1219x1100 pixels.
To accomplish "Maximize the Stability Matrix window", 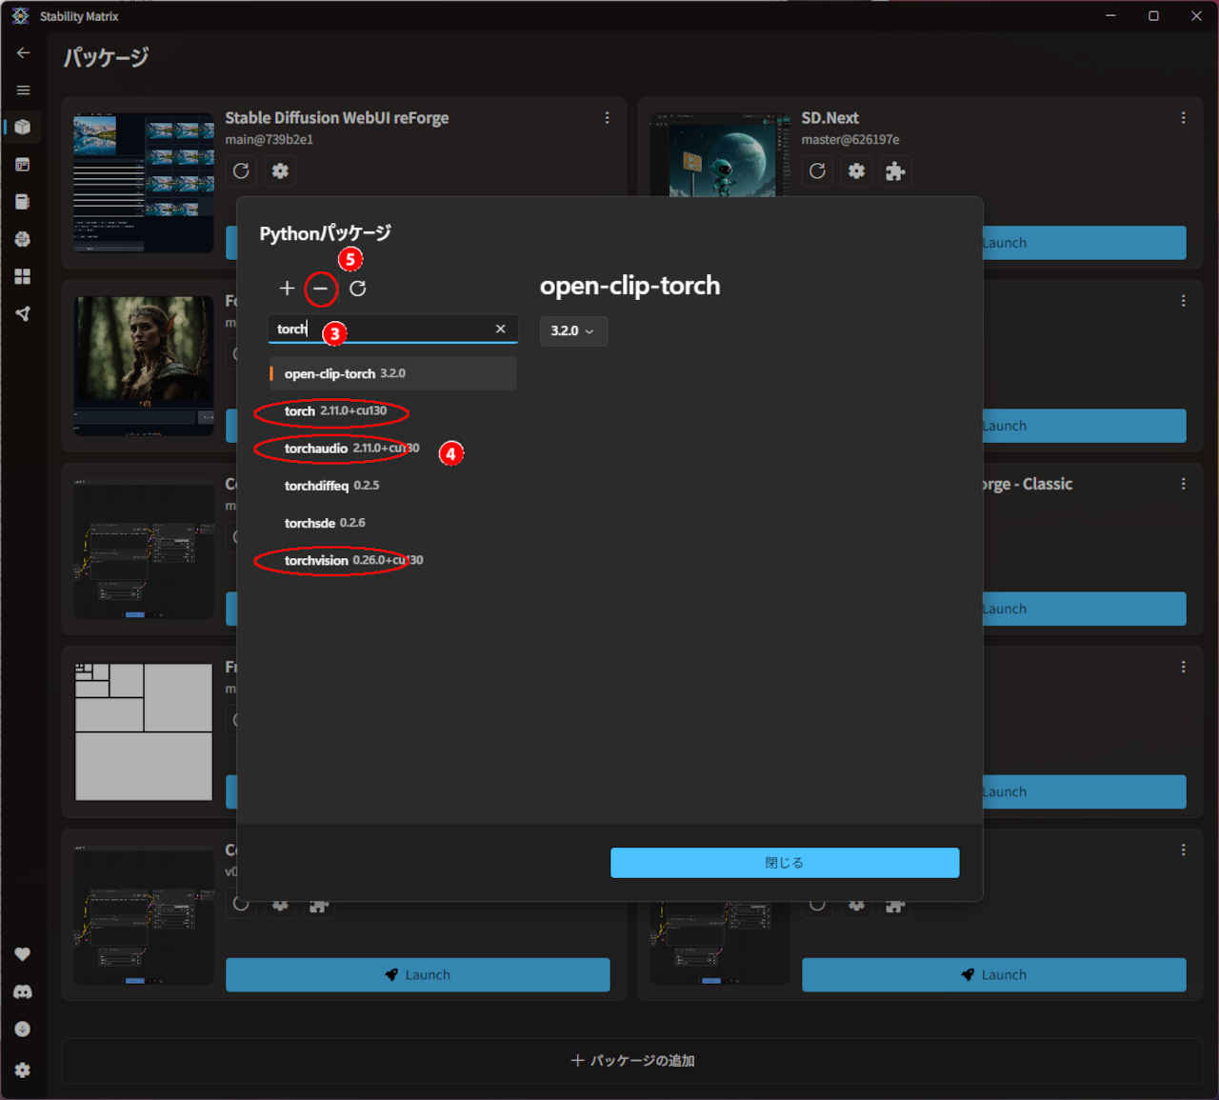I will tap(1153, 16).
